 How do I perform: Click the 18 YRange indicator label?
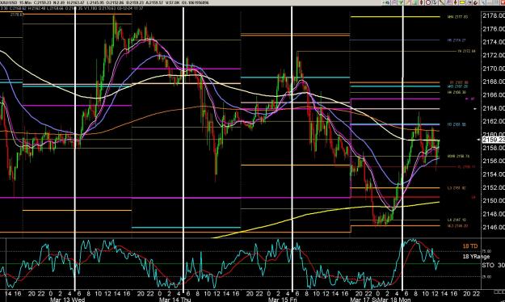[476, 257]
